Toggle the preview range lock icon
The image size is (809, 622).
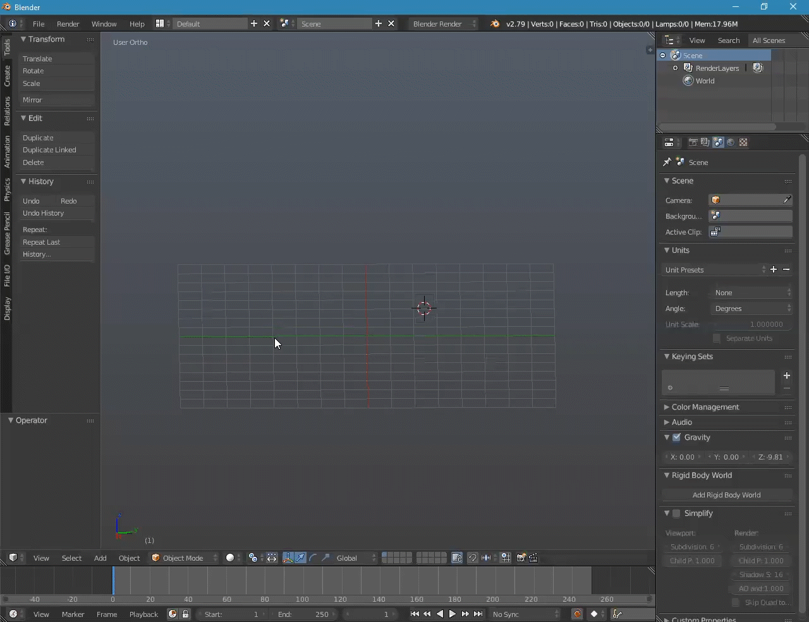(x=185, y=614)
